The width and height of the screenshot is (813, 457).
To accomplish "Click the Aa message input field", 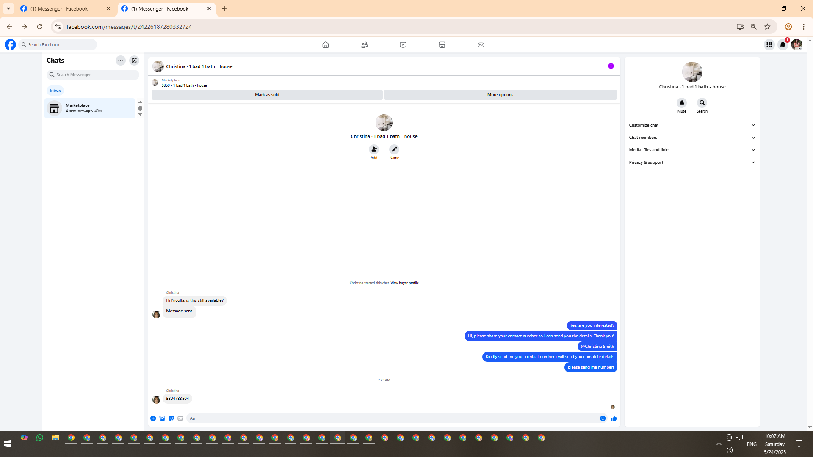I will click(390, 418).
